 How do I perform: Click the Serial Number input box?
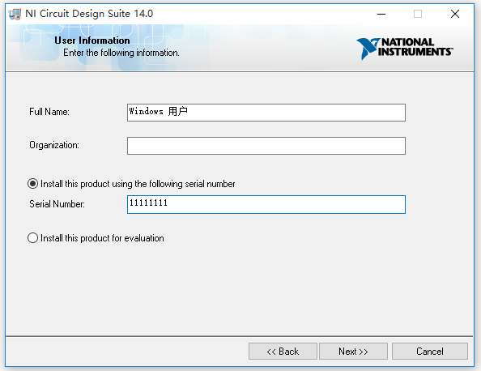pyautogui.click(x=266, y=204)
